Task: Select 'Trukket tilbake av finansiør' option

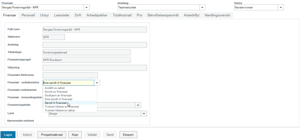Action: tap(70, 106)
